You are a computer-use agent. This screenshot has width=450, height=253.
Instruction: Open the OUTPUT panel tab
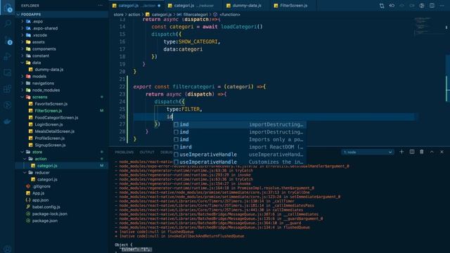(147, 152)
